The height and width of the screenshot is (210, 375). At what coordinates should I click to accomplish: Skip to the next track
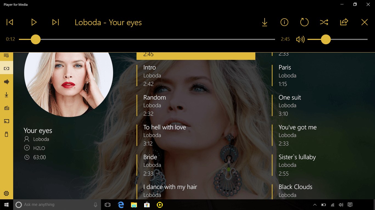pos(55,22)
